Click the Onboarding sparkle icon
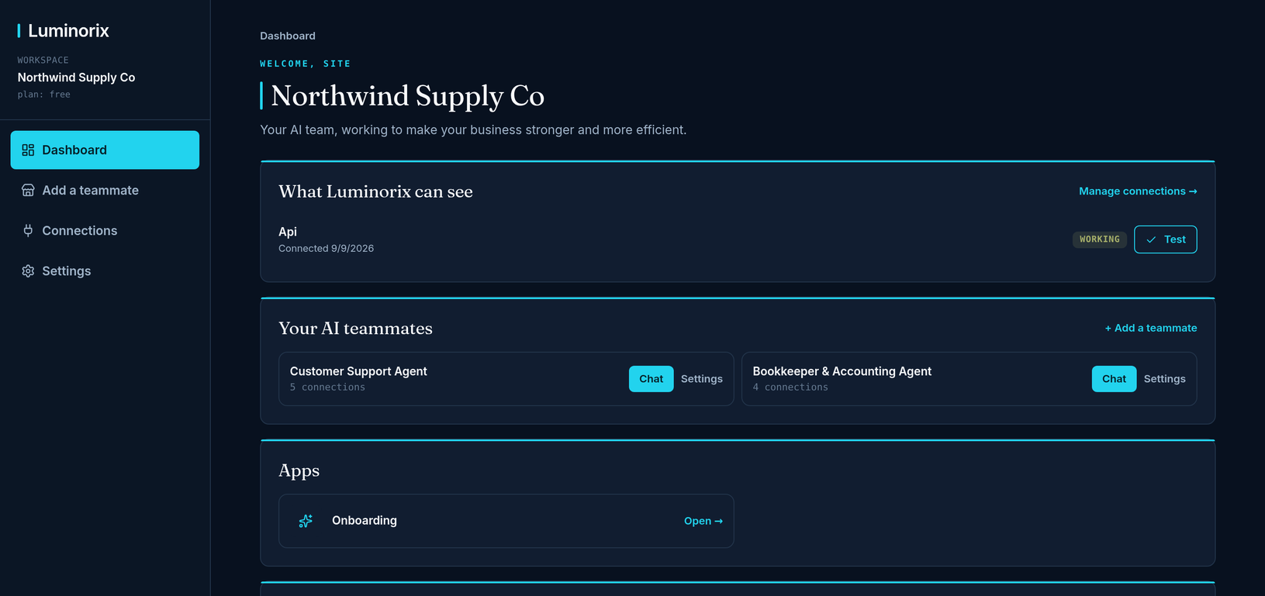1265x596 pixels. tap(306, 521)
